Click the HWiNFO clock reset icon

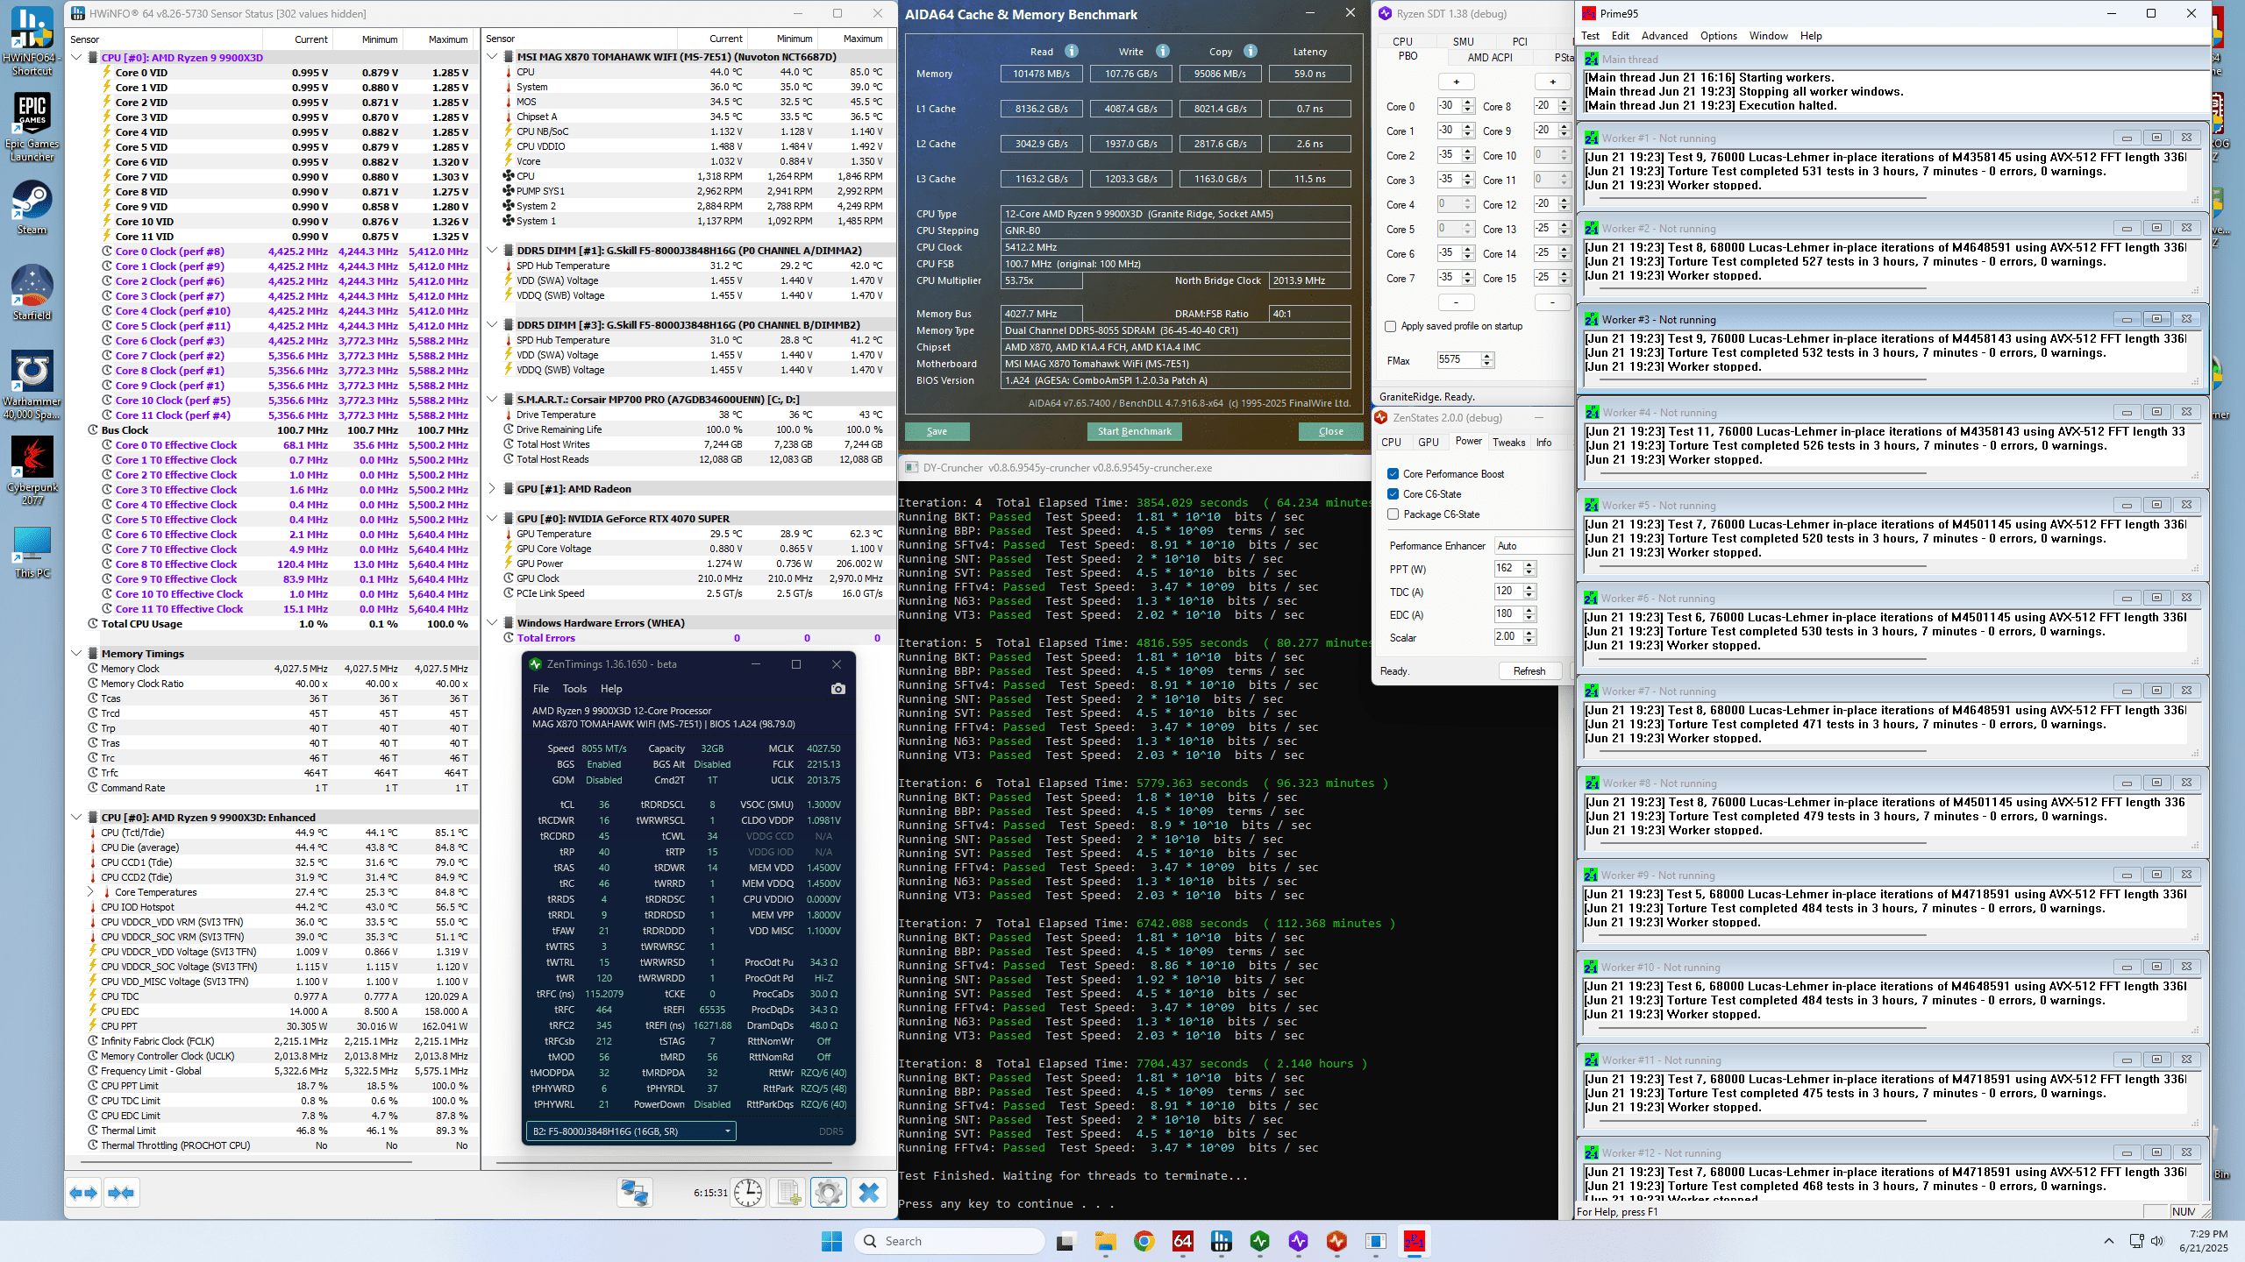coord(748,1193)
